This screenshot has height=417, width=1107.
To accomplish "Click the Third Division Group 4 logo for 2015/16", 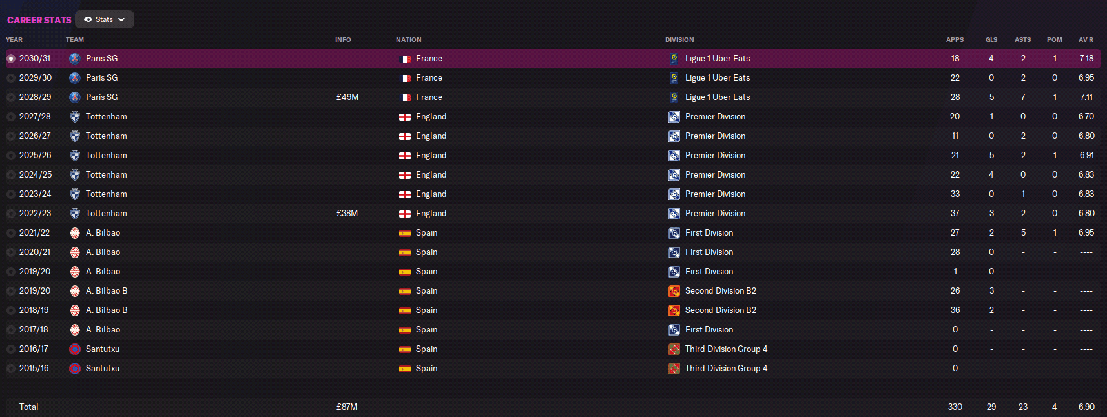I will click(674, 369).
